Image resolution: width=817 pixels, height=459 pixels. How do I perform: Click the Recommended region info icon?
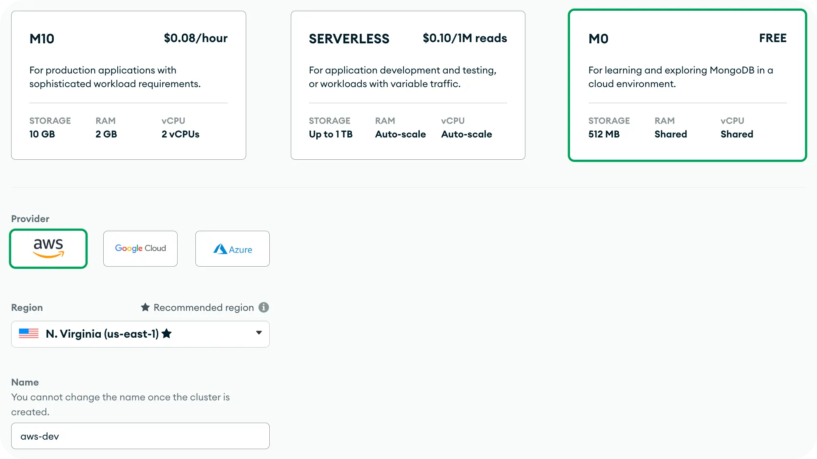[x=264, y=308]
